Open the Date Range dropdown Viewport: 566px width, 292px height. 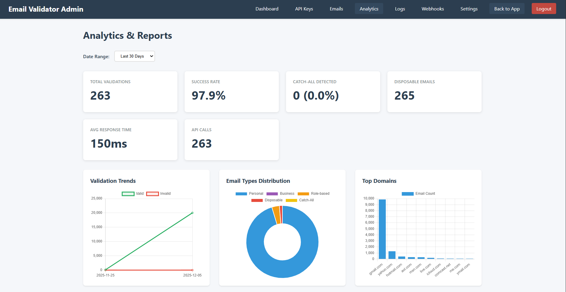tap(134, 56)
